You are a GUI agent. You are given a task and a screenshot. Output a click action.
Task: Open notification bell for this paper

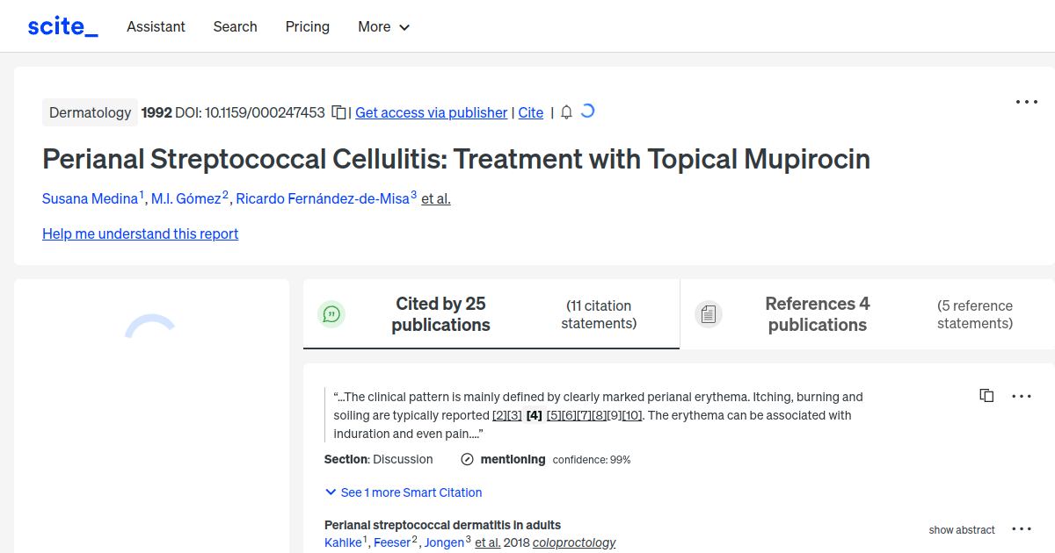click(x=566, y=112)
